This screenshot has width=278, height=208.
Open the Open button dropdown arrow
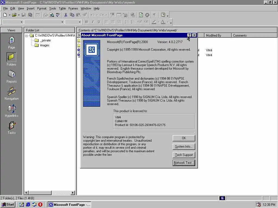click(x=19, y=15)
